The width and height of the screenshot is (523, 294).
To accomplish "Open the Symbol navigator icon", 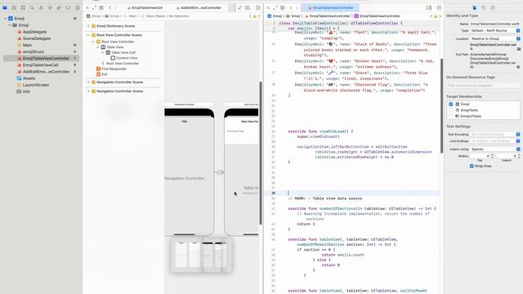I will point(23,7).
